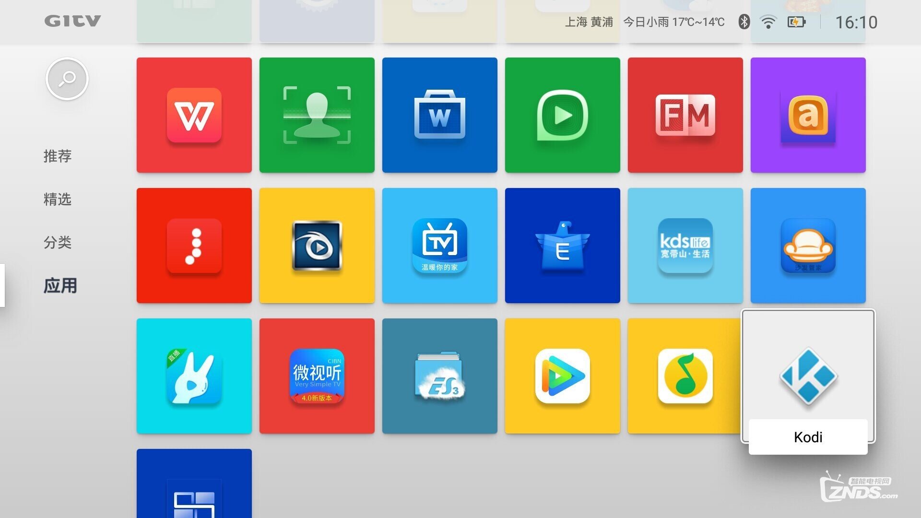Launch the blue eagle E app
This screenshot has height=518, width=921.
coord(562,246)
